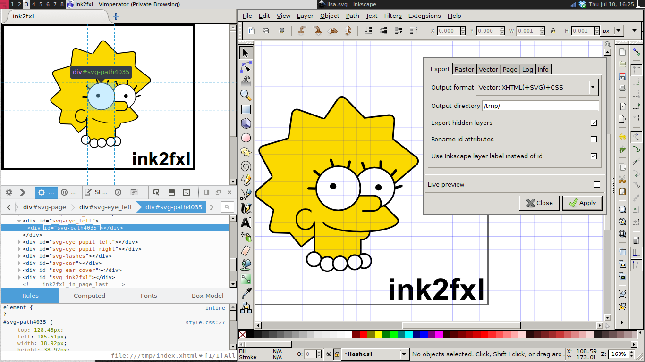Open the lashes layer dropdown
The image size is (645, 362).
pos(375,354)
